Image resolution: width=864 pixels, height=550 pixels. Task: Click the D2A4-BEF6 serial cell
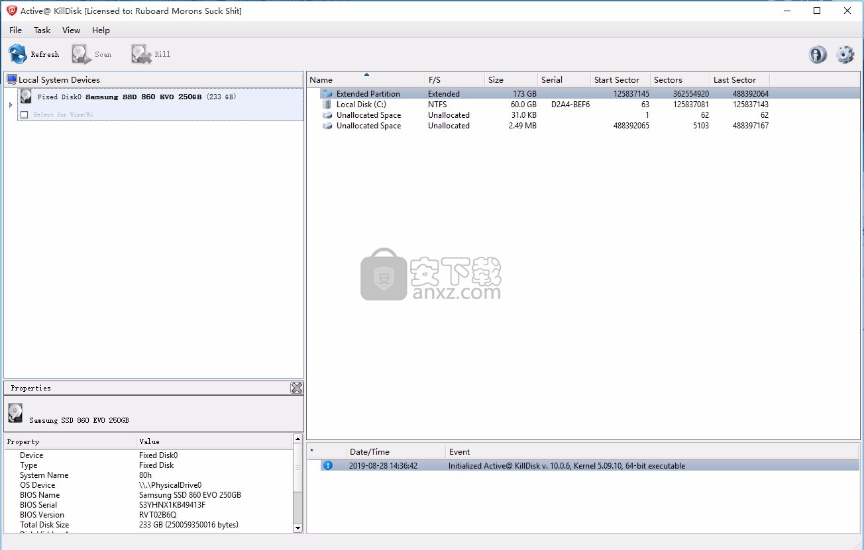click(570, 105)
